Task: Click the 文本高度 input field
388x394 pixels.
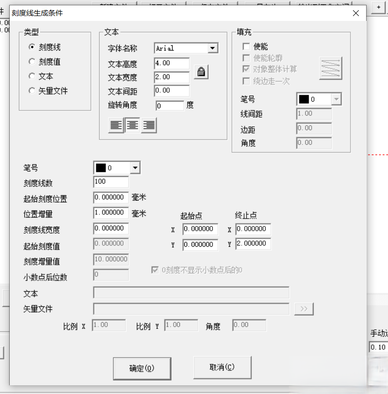Action: 172,63
